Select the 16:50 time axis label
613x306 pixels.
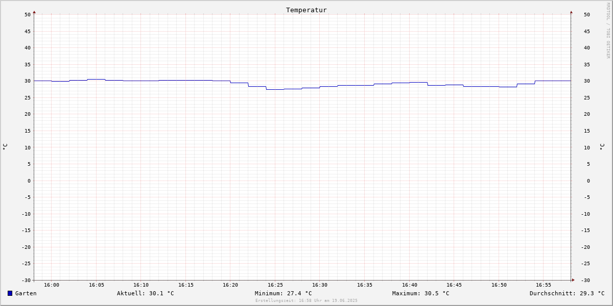pos(499,285)
